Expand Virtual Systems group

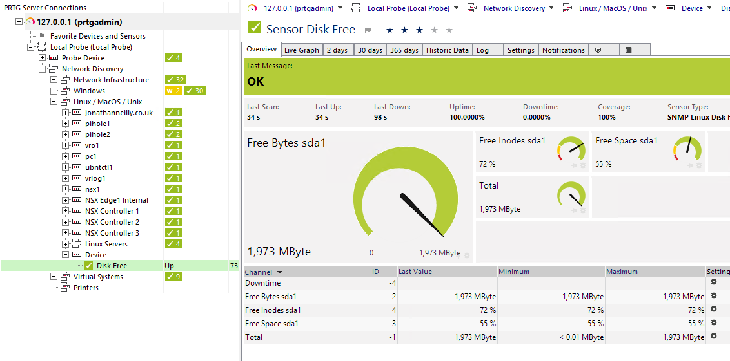click(54, 277)
